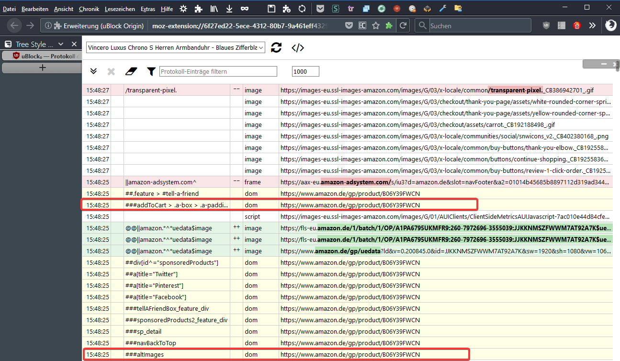Open the Bearbeiten menu
The width and height of the screenshot is (620, 361).
pos(35,9)
